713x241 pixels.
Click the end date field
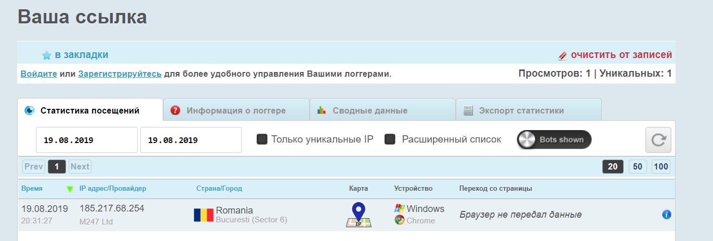(x=191, y=140)
